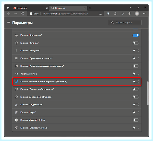Turn on Режим Internet Explorer toggle

click(136, 81)
